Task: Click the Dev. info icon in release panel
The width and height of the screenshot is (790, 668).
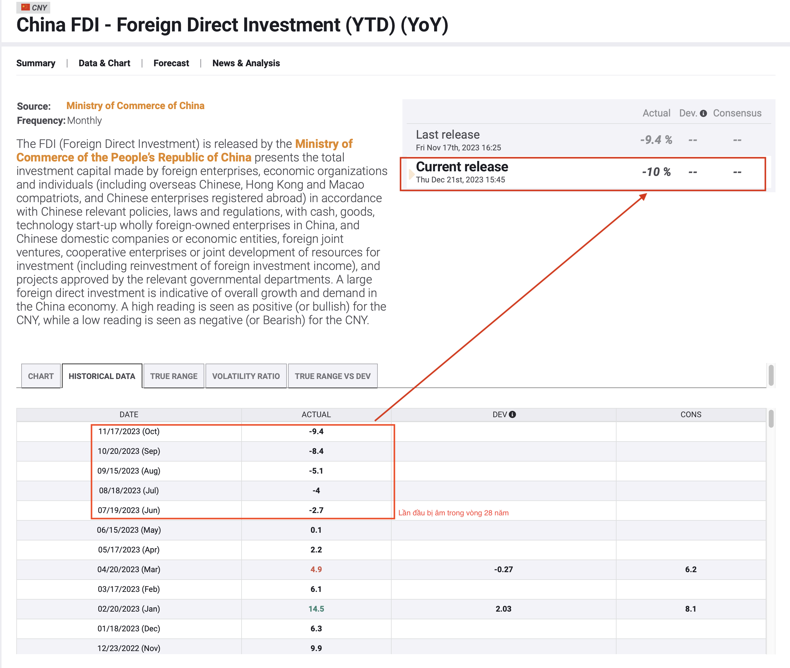Action: tap(703, 114)
